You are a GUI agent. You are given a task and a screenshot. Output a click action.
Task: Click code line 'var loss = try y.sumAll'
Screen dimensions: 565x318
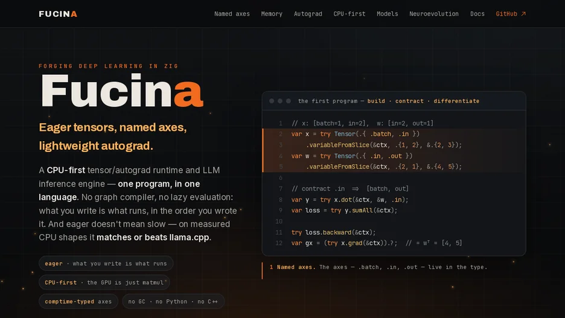pos(344,211)
